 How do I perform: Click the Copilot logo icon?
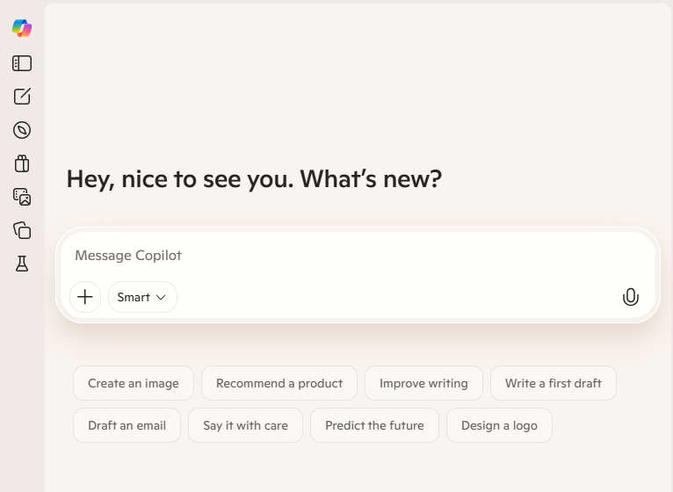point(22,28)
